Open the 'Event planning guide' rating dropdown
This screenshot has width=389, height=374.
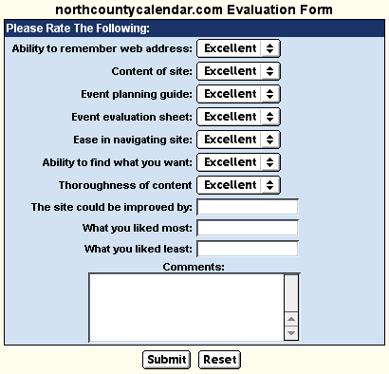pos(238,94)
